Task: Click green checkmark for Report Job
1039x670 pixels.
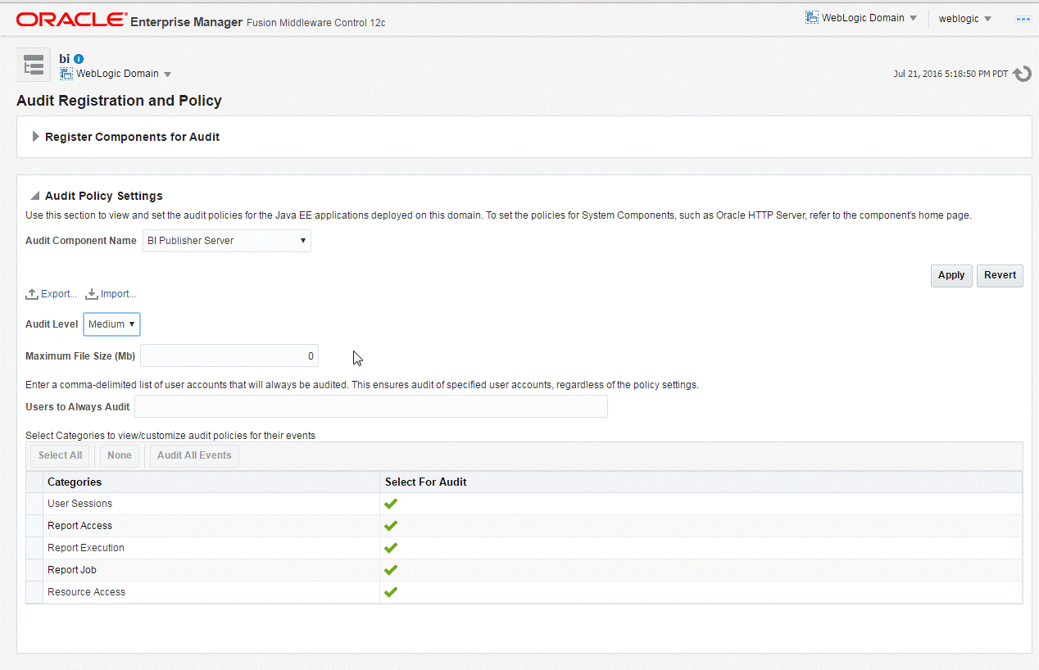Action: click(391, 570)
